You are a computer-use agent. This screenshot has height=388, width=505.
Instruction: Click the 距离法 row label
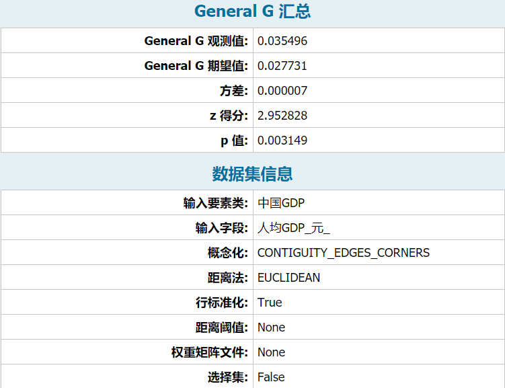[x=228, y=278]
